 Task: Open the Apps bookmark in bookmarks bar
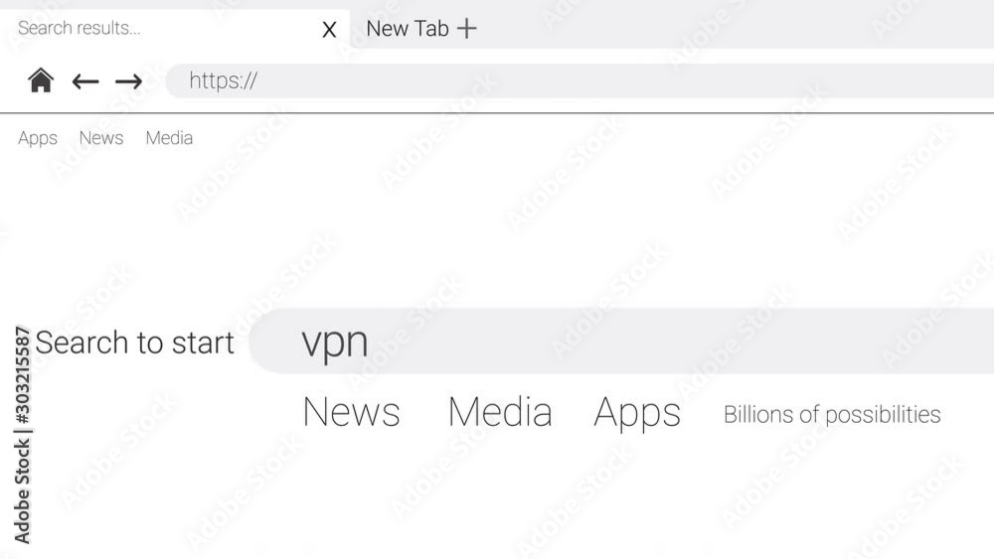pos(38,138)
